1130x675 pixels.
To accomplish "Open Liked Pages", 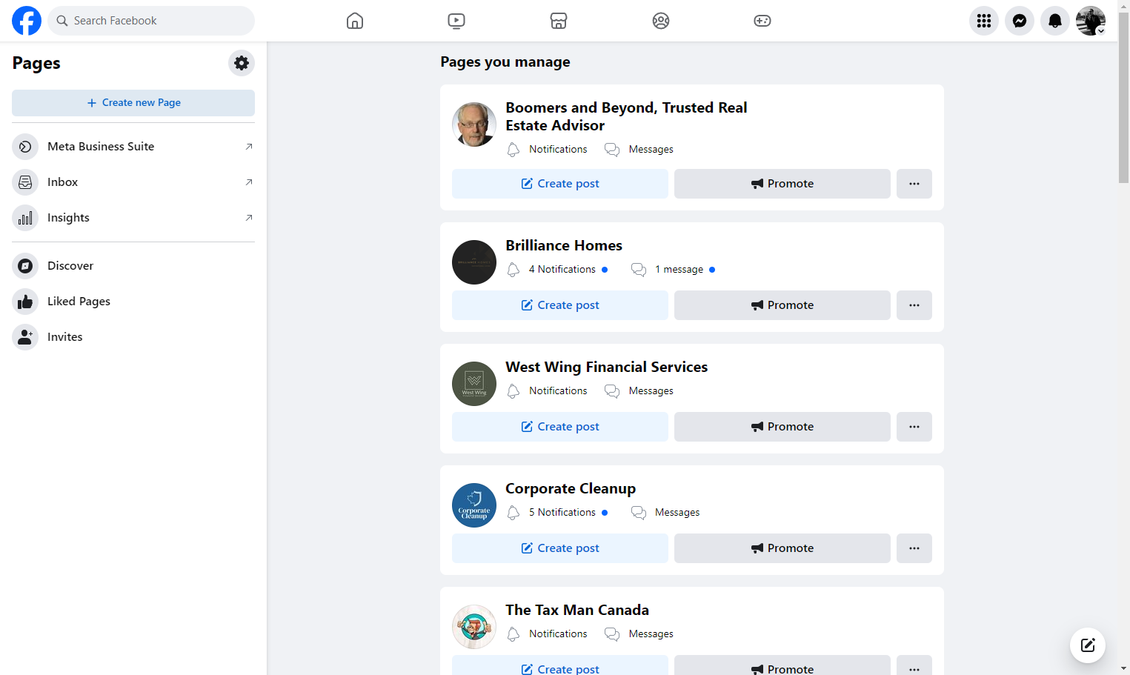I will coord(133,302).
